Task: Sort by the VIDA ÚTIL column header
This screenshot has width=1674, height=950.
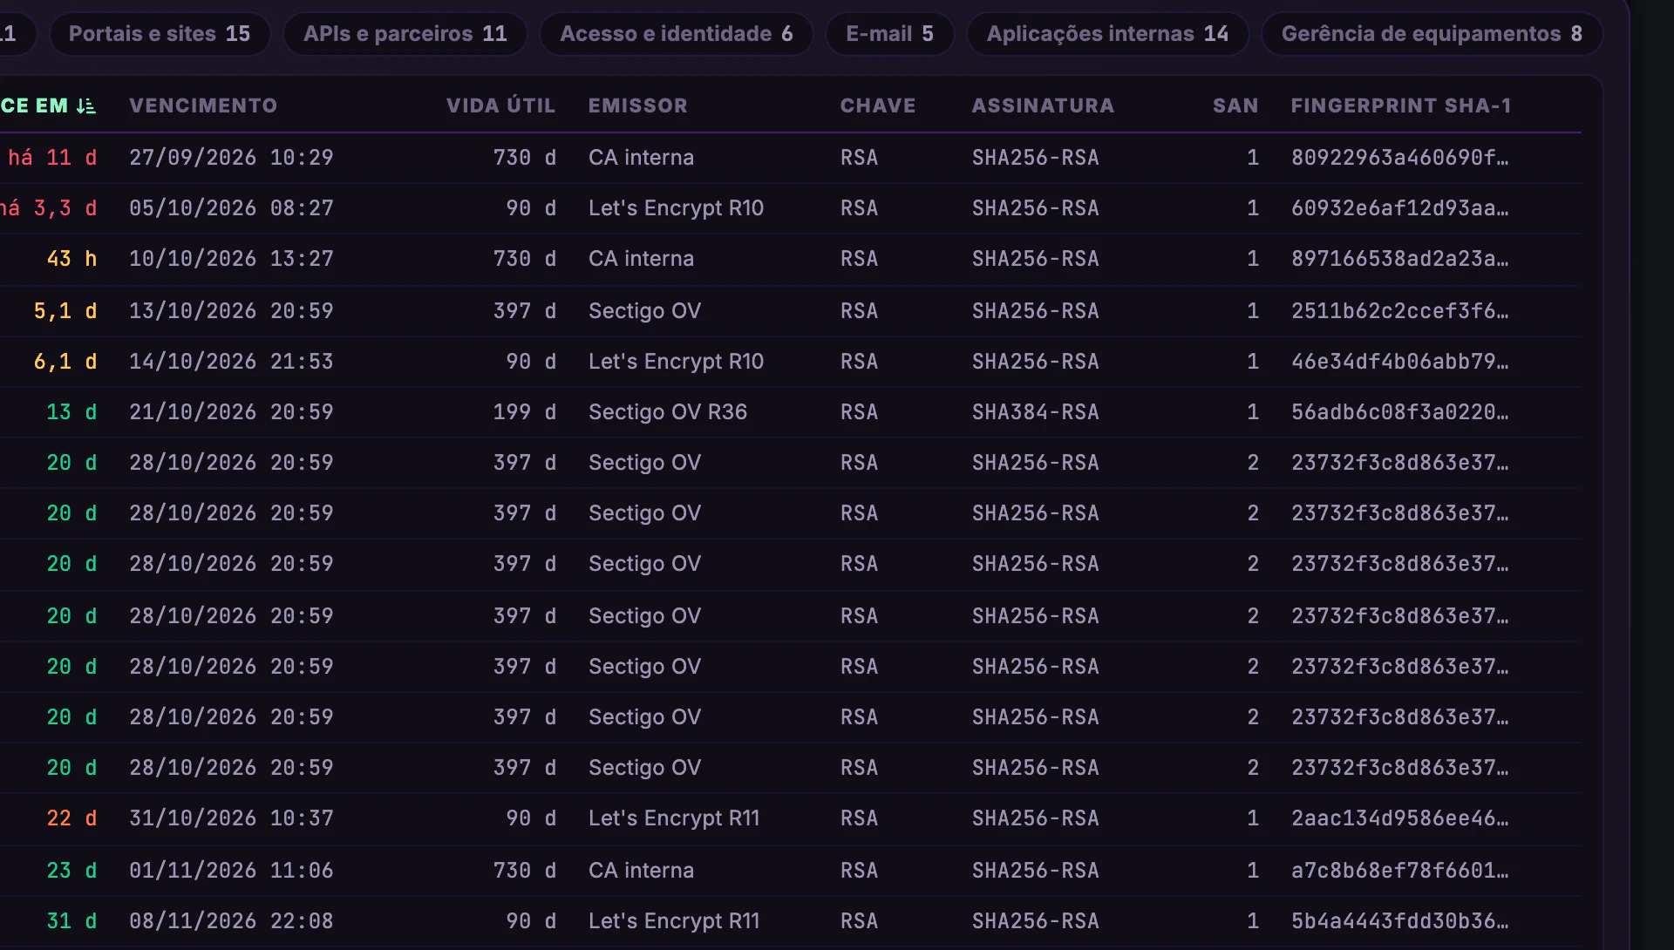Action: coord(501,106)
